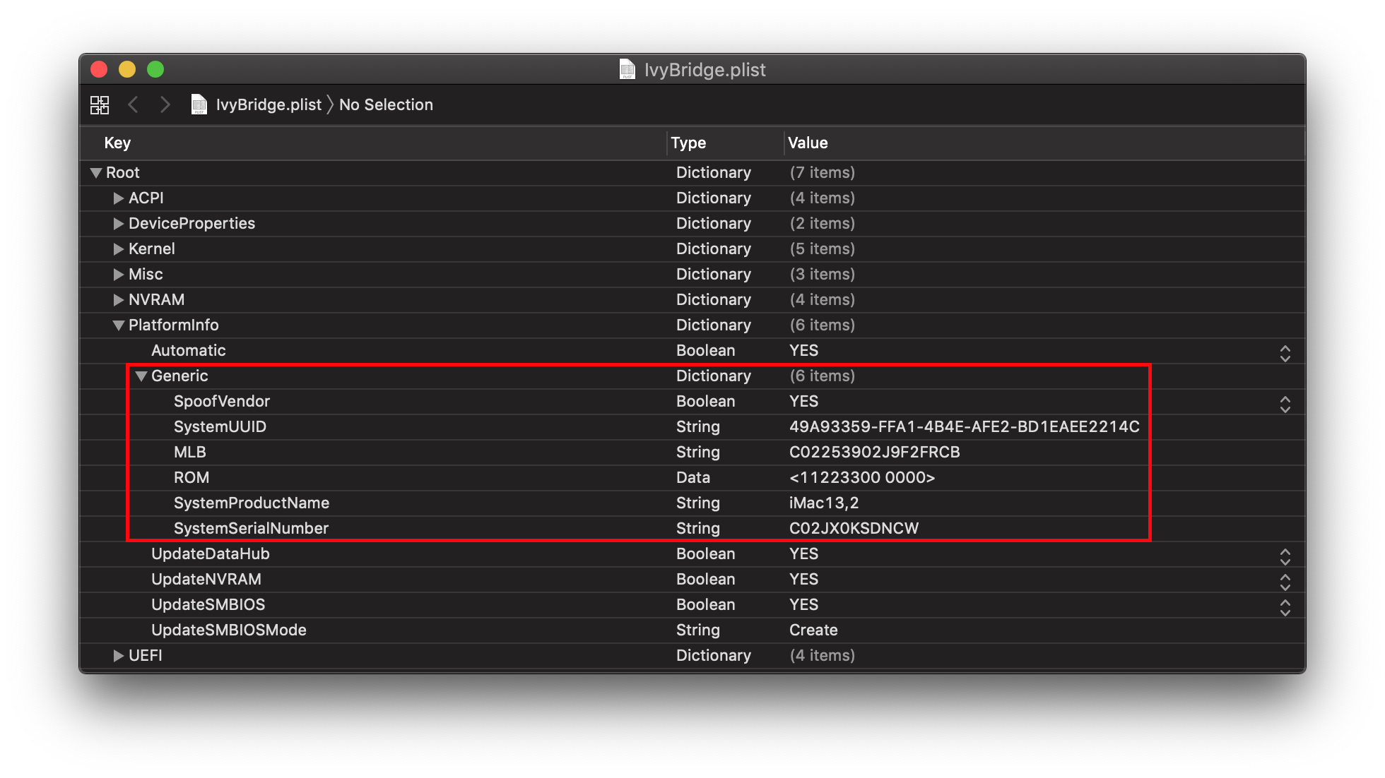Toggle the SpoofVendor boolean value stepper

(x=1285, y=404)
